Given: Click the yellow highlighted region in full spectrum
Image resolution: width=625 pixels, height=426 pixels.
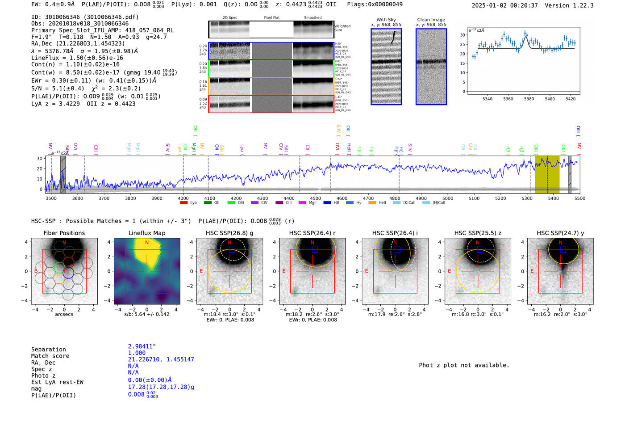Looking at the screenshot, I should coord(547,174).
